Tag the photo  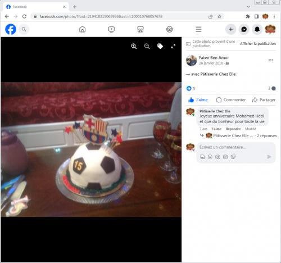pos(160,46)
